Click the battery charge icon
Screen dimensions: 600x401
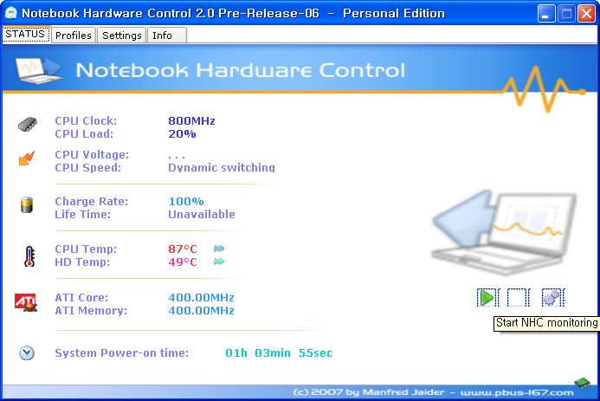27,204
